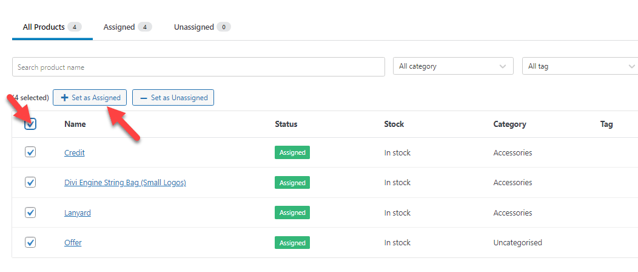
Task: Click the Accessories cell in Divi Engine row
Action: tap(512, 183)
